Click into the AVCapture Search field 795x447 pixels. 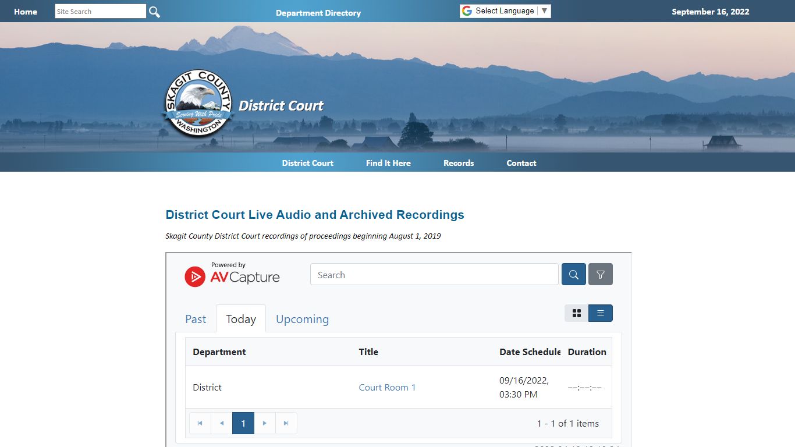(x=434, y=275)
